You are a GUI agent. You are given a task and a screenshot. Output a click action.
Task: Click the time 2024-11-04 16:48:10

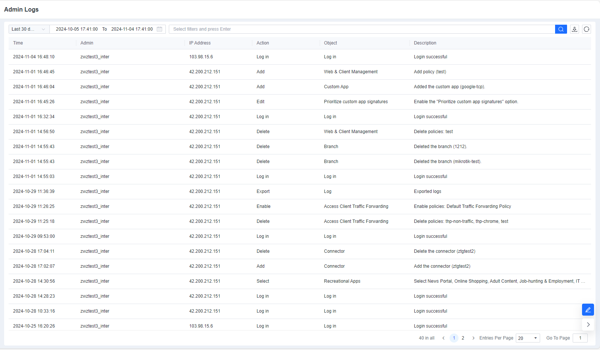click(x=34, y=57)
